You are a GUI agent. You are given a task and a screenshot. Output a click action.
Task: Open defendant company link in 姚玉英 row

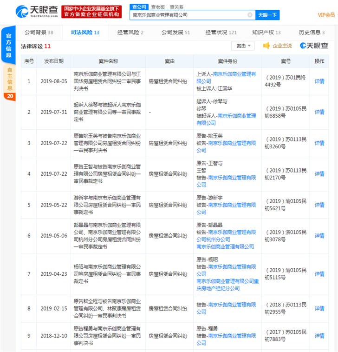[x=226, y=146]
